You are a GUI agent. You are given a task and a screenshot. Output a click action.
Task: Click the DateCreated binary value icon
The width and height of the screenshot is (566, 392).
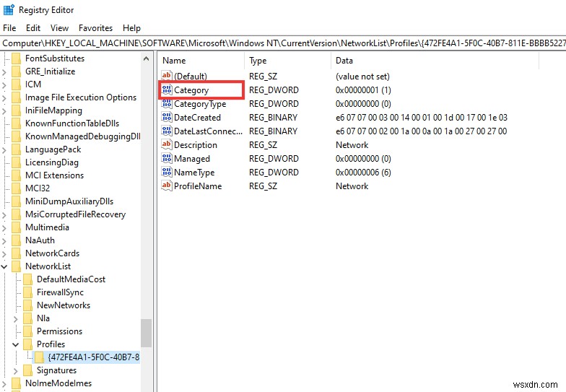click(x=167, y=118)
